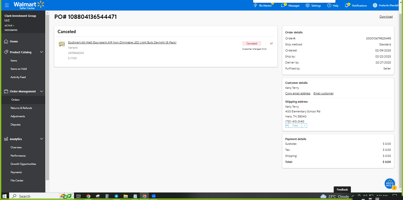This screenshot has height=200, width=403.
Task: Click the Avelardo Mandall profile avatar
Action: (375, 5)
